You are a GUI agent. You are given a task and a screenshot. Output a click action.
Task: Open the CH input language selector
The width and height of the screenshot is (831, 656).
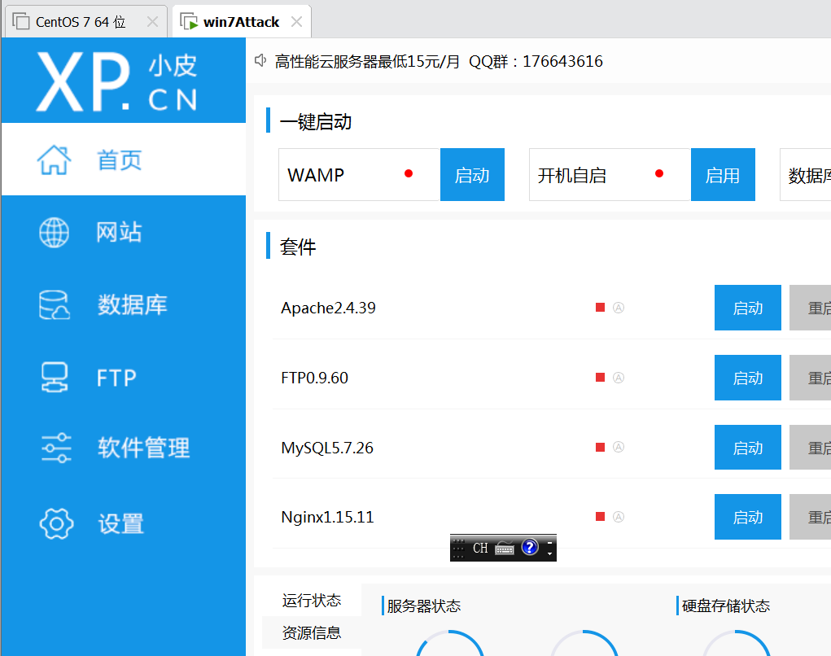click(479, 548)
